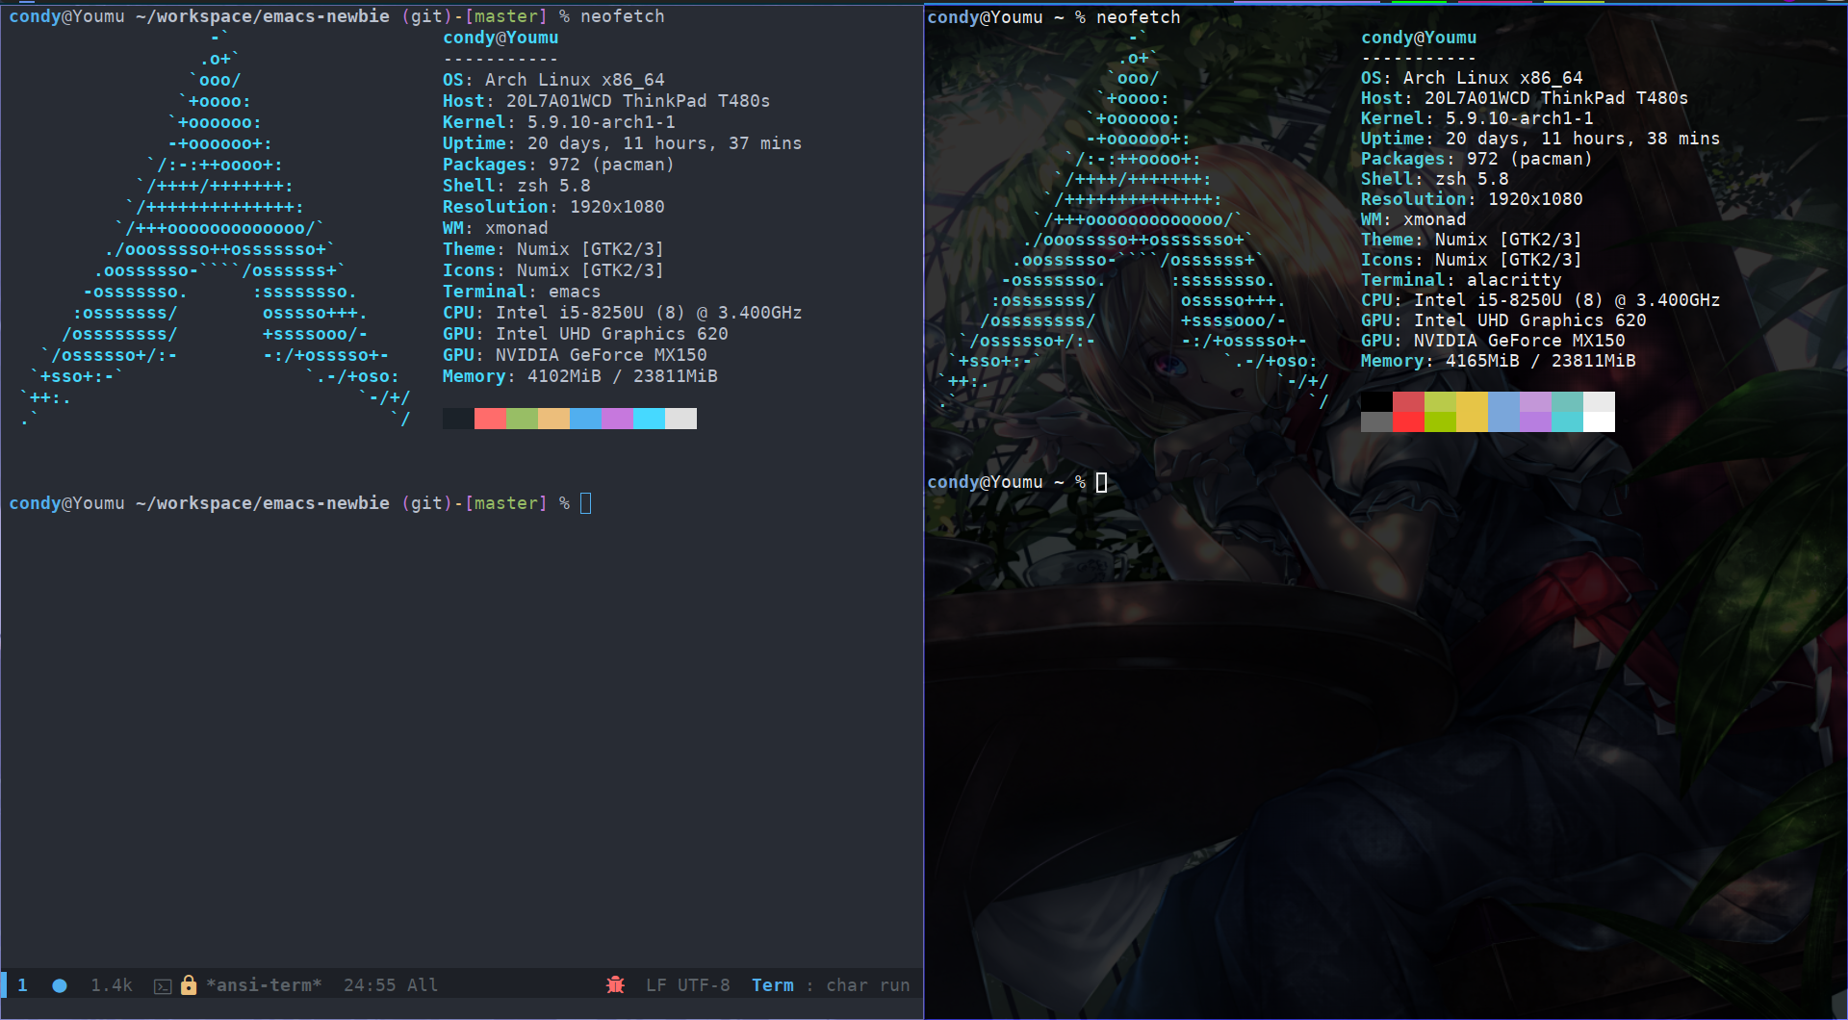Click the '(git)-[master]' text on the bottom Emacs prompt
Viewport: 1848px width, 1020px height.
[474, 503]
